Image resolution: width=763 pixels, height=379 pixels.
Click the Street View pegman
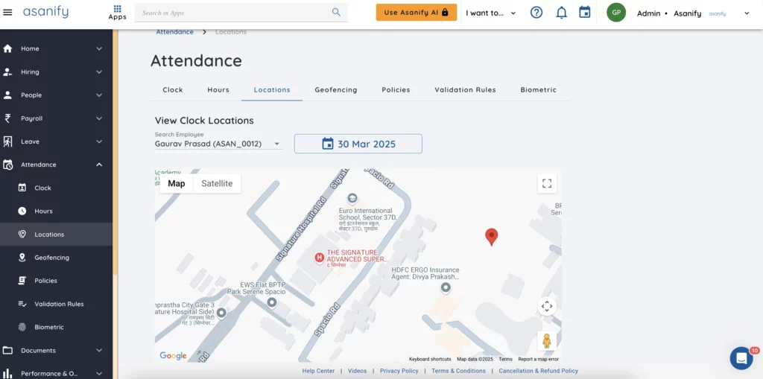point(547,341)
